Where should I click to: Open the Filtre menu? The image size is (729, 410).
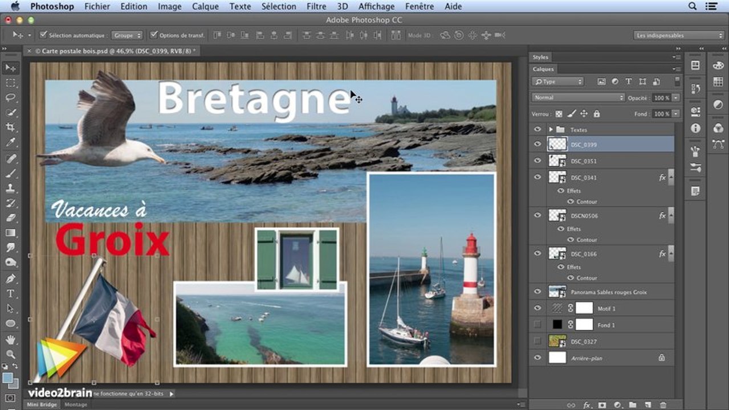click(316, 6)
